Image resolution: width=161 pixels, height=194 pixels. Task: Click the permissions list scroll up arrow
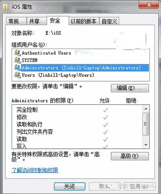point(146,109)
